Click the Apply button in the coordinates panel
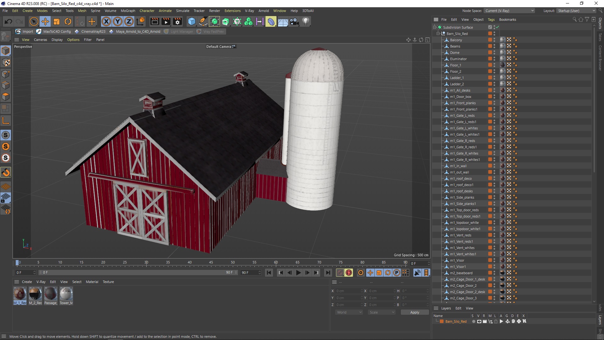 pos(414,312)
